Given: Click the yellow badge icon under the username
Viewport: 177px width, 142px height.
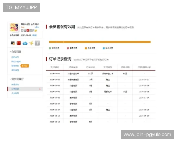Looking at the screenshot, I should tap(36, 30).
